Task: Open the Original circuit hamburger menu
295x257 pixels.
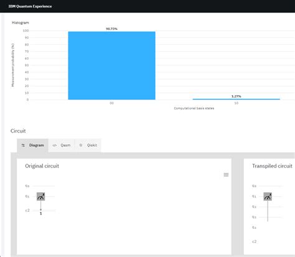Action: [x=226, y=175]
